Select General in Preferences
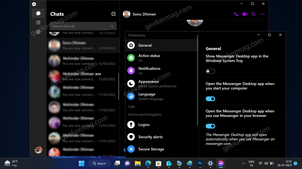 (161, 45)
